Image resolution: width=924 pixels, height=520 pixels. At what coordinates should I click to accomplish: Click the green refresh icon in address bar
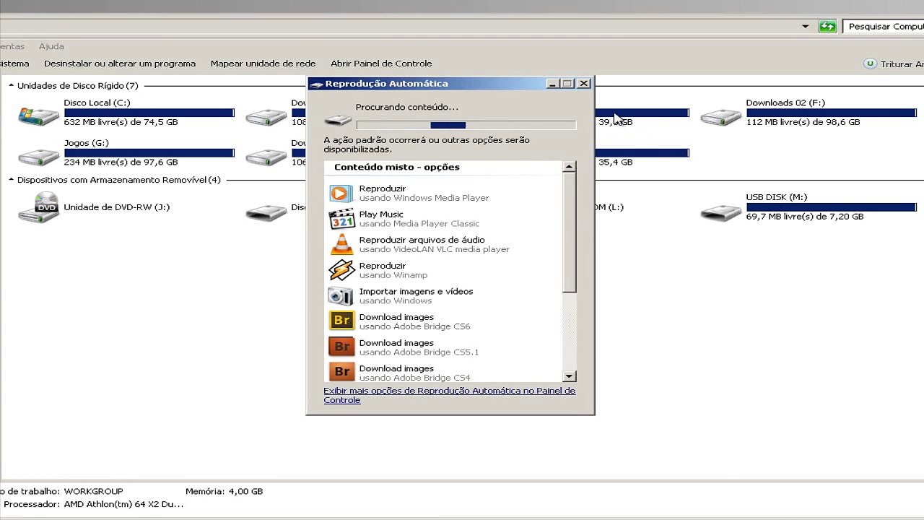tap(827, 27)
